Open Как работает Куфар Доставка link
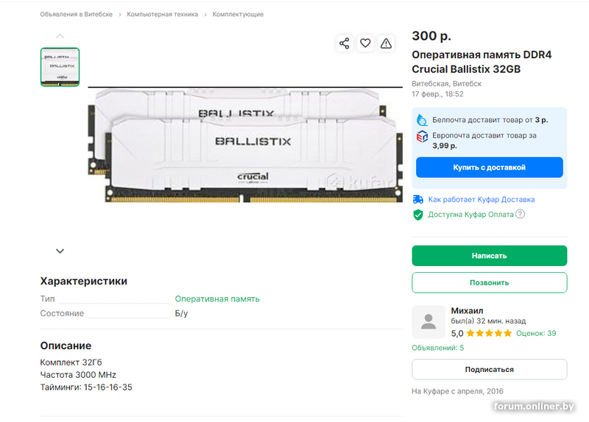 click(481, 199)
